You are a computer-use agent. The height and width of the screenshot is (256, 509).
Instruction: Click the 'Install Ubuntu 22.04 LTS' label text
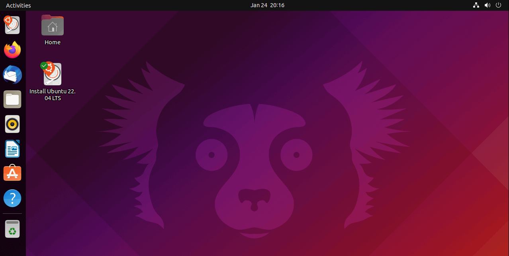point(53,95)
